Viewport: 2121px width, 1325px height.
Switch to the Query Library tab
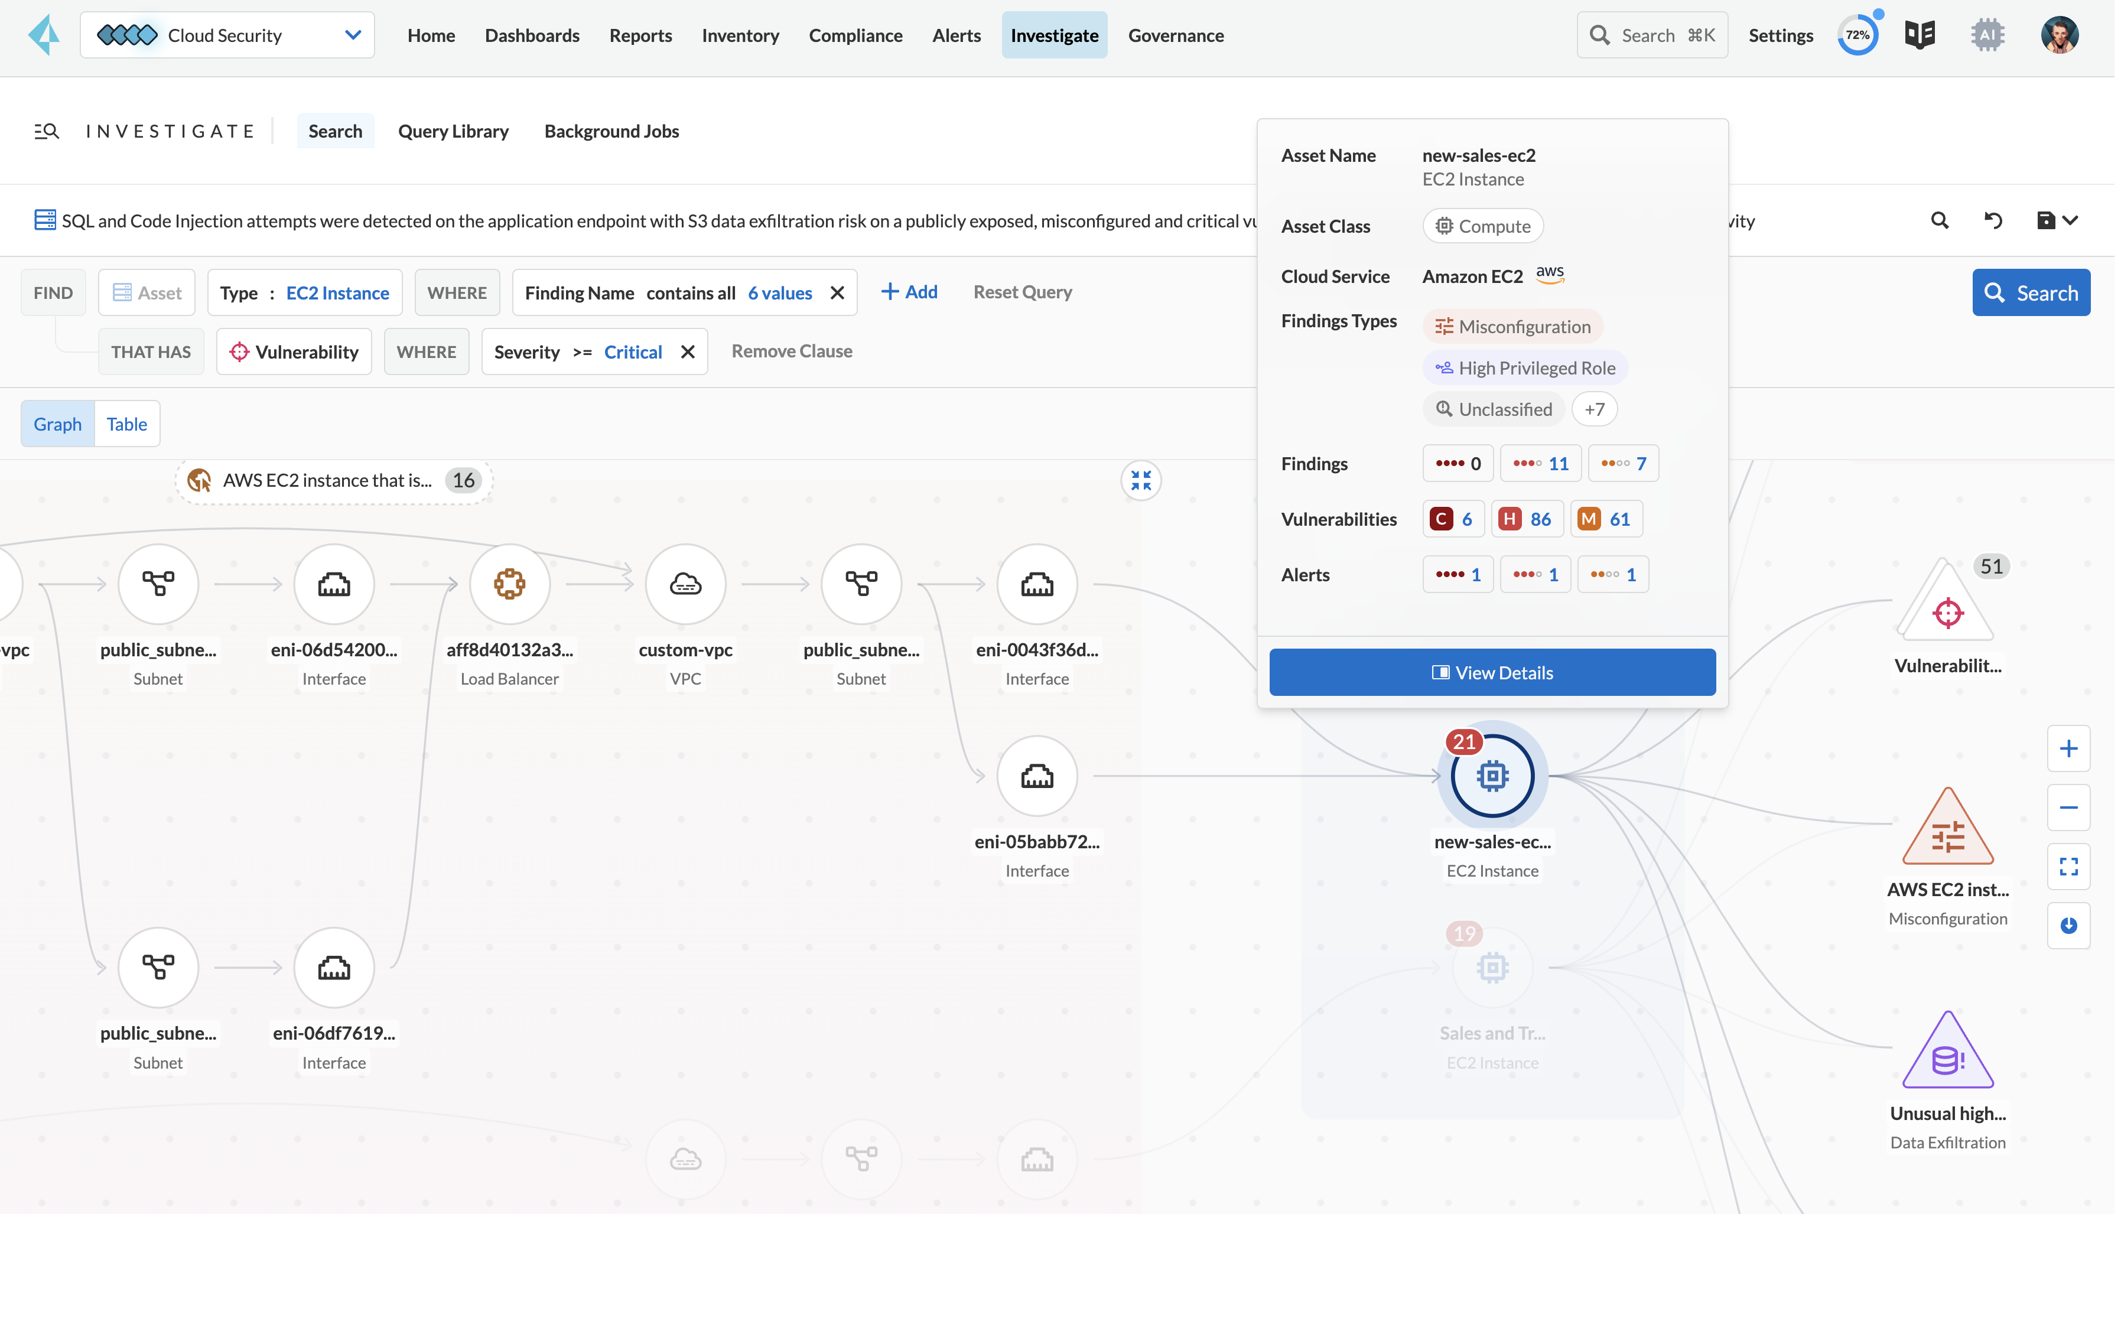(x=453, y=132)
